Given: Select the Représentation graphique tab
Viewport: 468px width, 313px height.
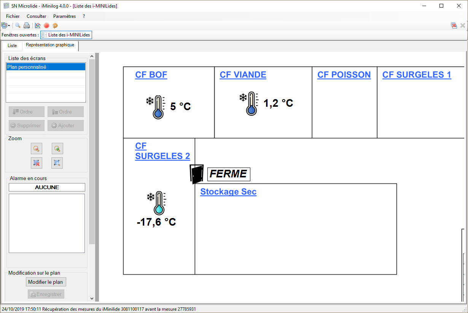Looking at the screenshot, I should coord(50,45).
